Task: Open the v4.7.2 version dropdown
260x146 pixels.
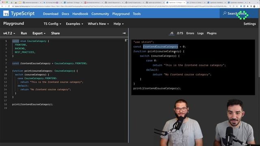Action: (9, 33)
